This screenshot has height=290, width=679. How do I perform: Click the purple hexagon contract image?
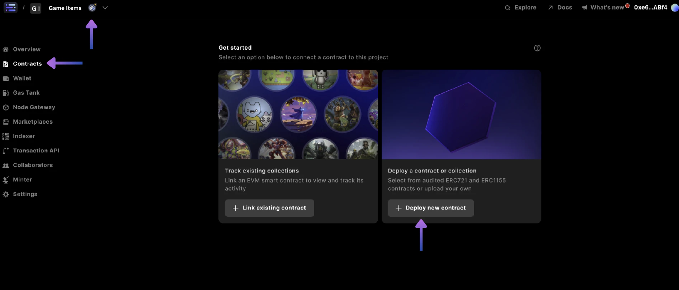tap(461, 114)
